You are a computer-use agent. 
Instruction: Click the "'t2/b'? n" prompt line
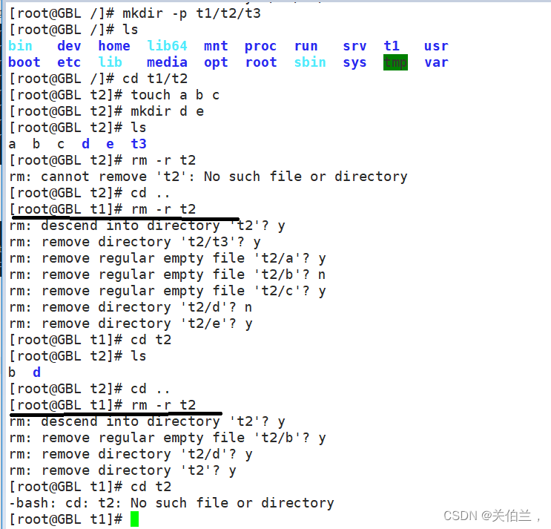168,275
